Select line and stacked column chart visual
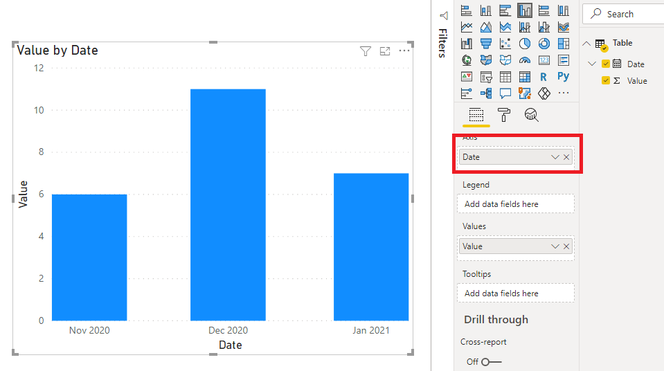This screenshot has height=371, width=664. (525, 27)
